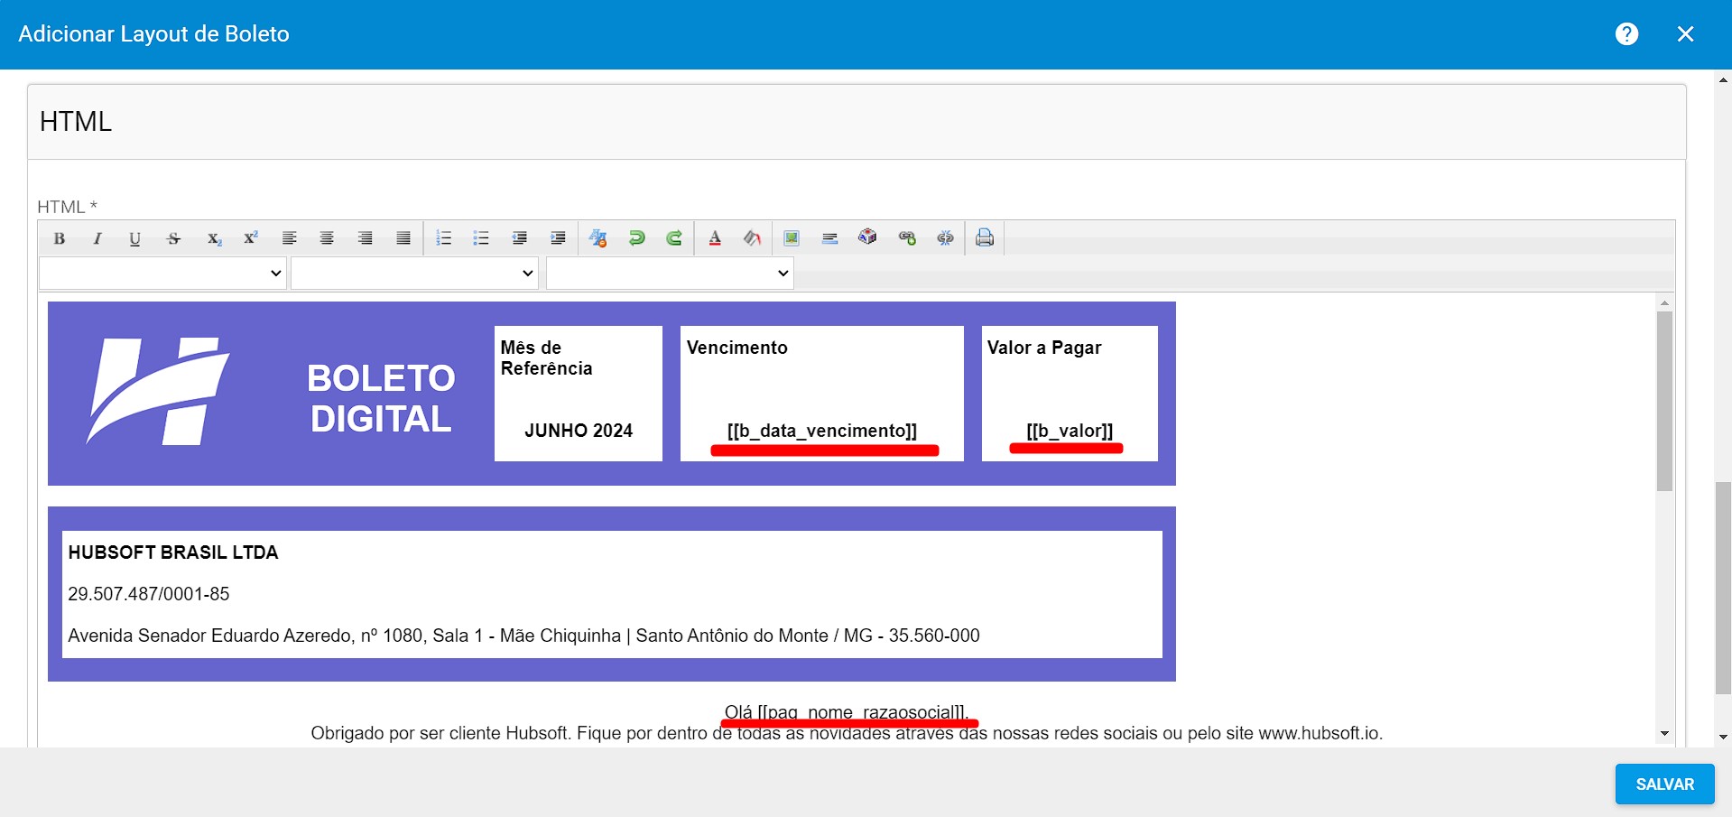Click the Olá [[pag_nome_razaosocial]] line
1732x817 pixels.
847,712
